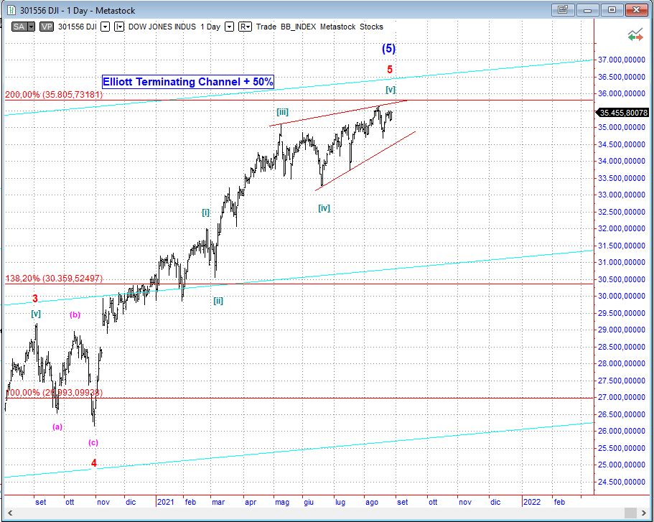The width and height of the screenshot is (654, 522).
Task: Select the [i] wave label
Action: pos(205,213)
